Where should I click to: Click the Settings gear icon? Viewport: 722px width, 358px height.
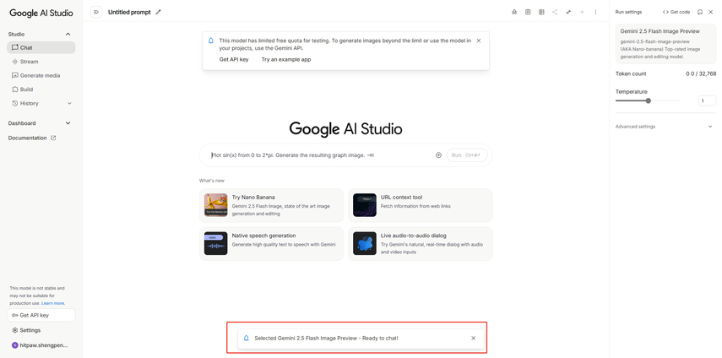coord(14,330)
